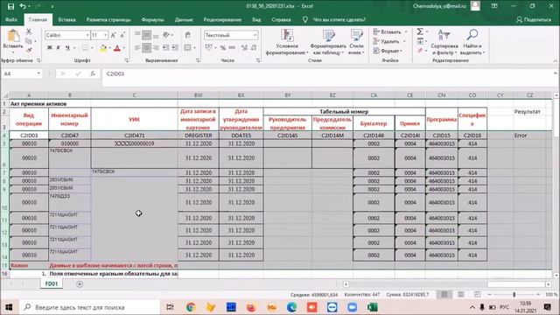Click the Fill down icon
Screen dimensions: 560x315
(420, 41)
